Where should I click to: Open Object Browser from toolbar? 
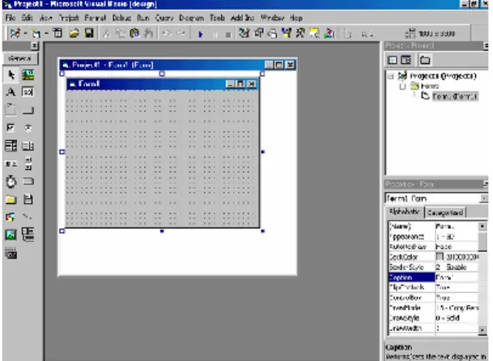click(x=287, y=32)
